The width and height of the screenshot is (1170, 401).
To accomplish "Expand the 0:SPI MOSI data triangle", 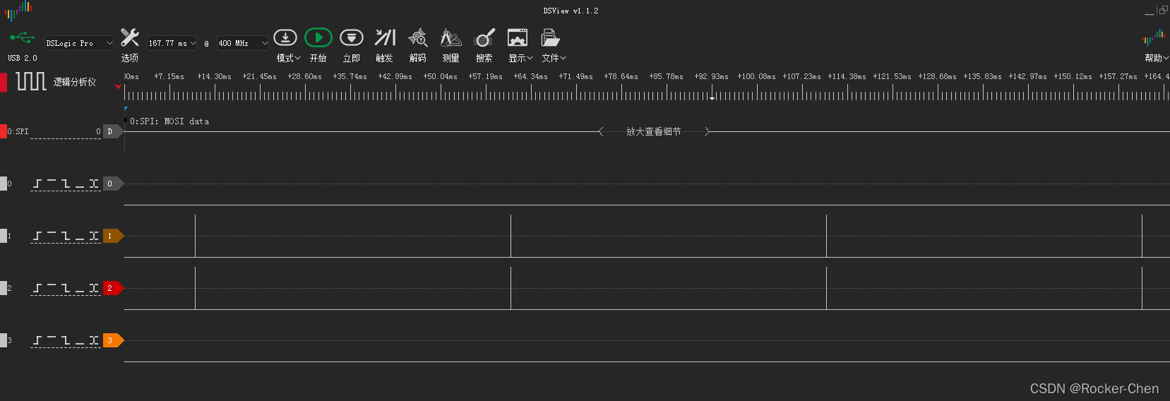I will click(126, 121).
